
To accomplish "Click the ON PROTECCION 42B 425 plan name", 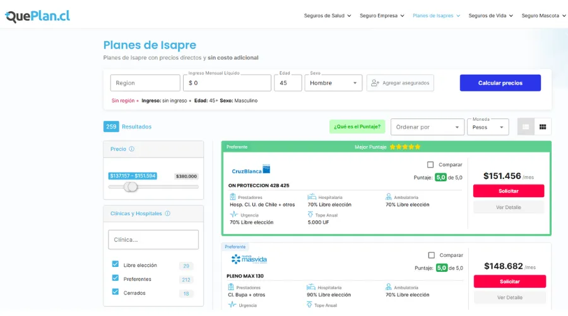I will [x=259, y=186].
